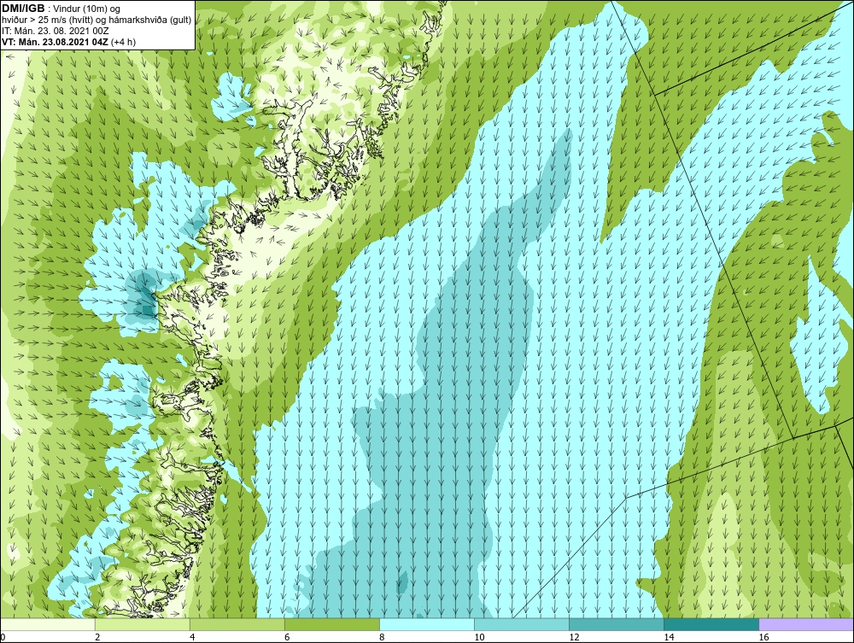Click the legend label '12'

574,637
